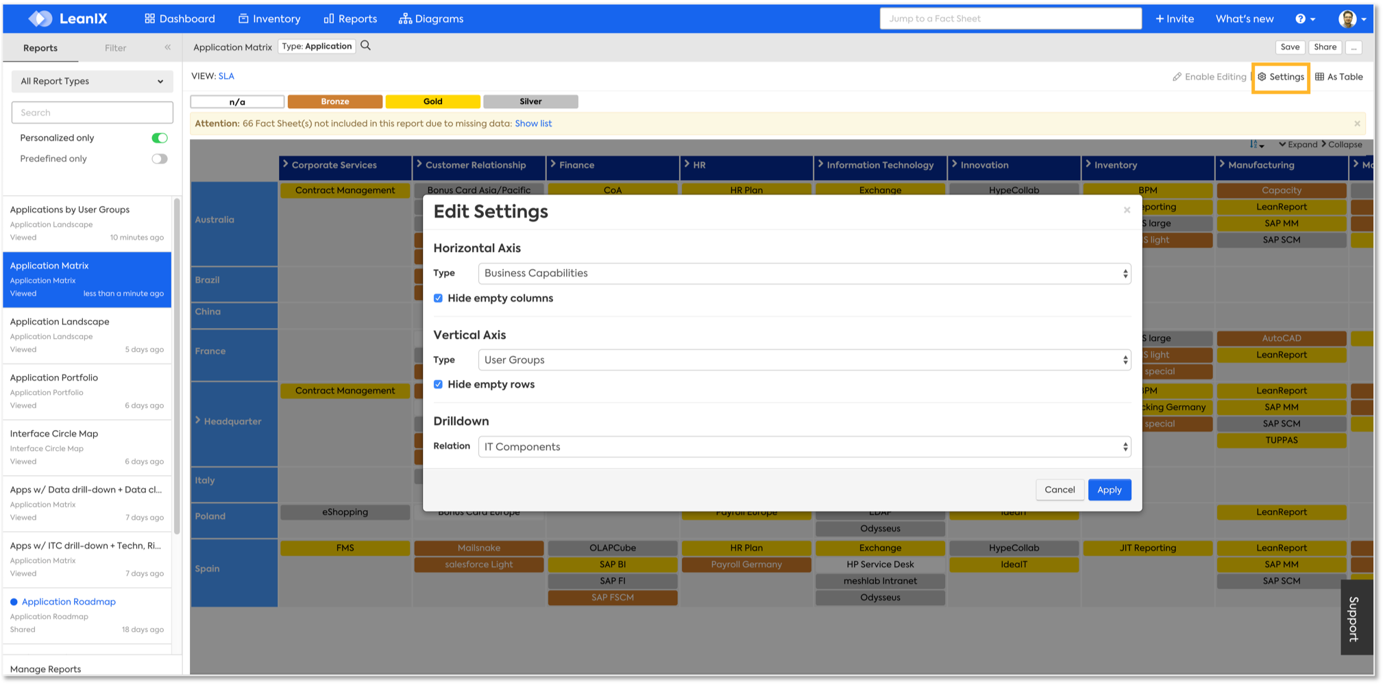Click Cancel in Edit Settings
The image size is (1383, 684).
coord(1060,490)
